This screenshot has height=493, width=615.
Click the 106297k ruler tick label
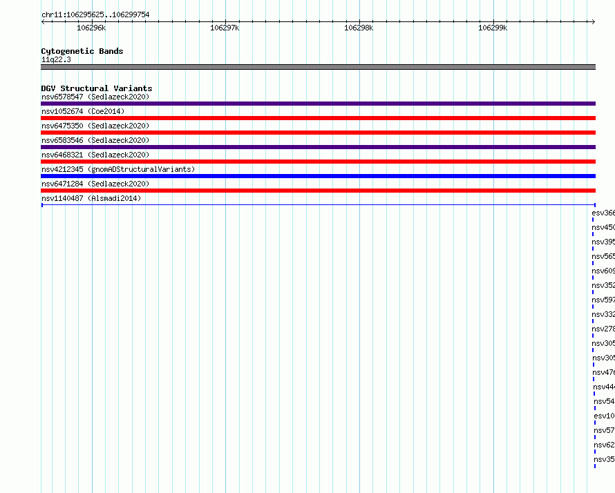pos(225,28)
